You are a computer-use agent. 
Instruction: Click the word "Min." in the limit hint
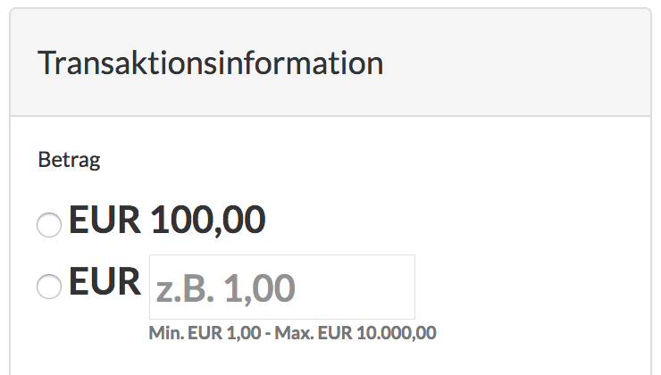click(164, 334)
